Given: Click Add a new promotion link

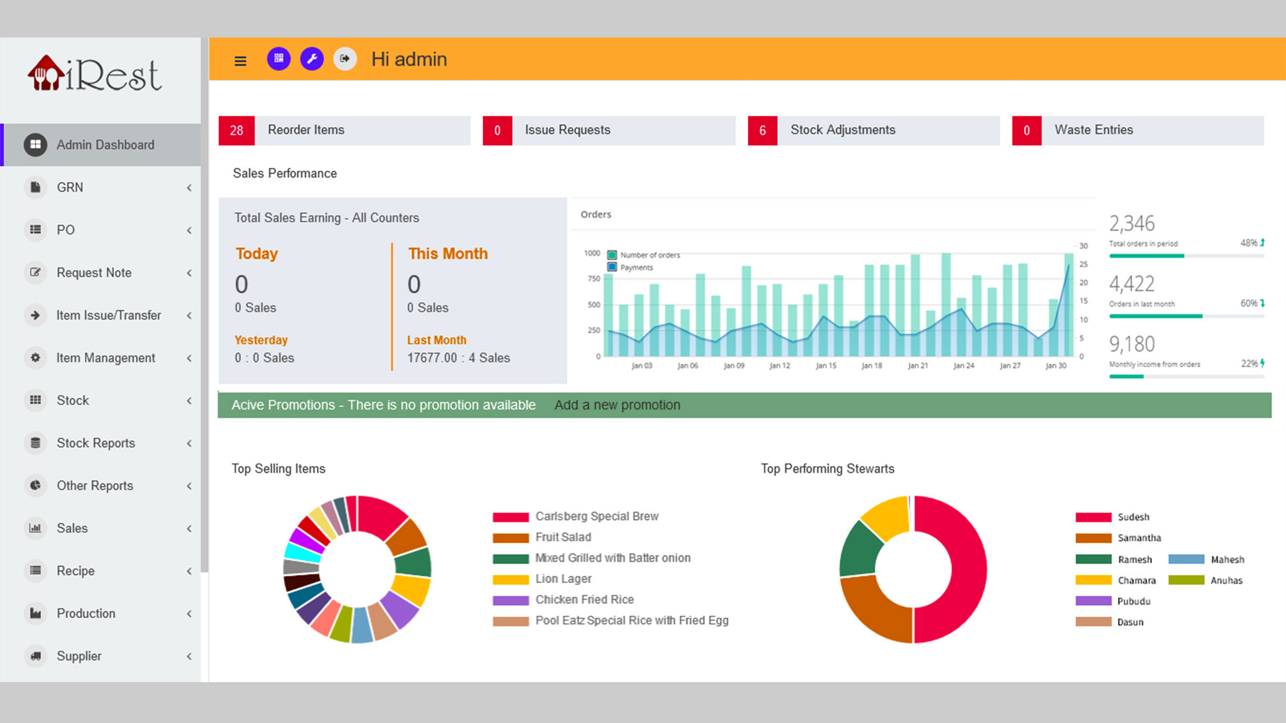Looking at the screenshot, I should (617, 405).
